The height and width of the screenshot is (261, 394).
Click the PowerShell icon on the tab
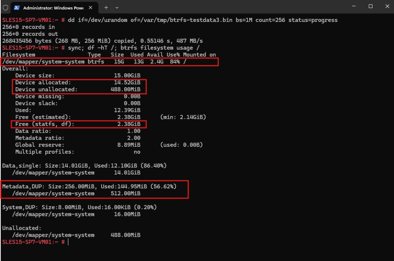click(17, 8)
